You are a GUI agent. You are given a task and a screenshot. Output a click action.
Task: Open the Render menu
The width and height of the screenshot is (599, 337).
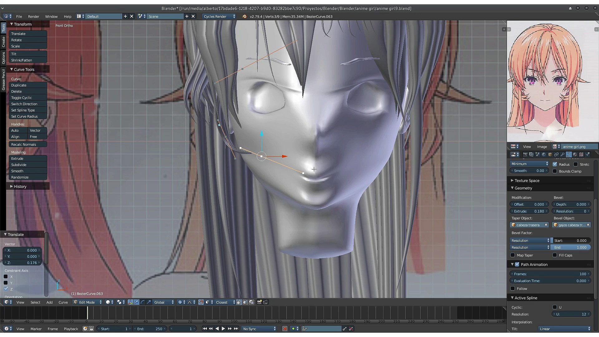(x=33, y=17)
